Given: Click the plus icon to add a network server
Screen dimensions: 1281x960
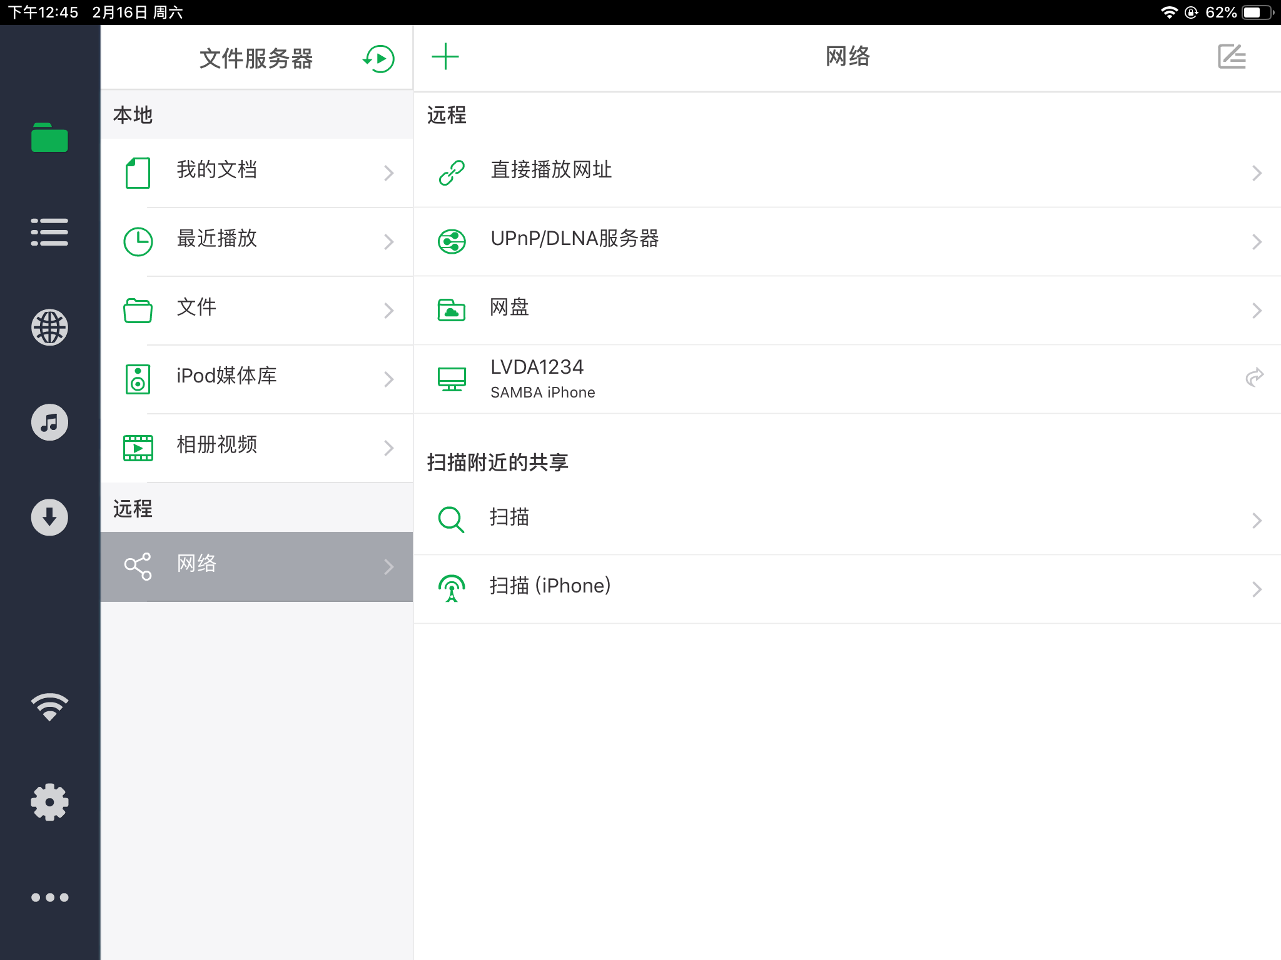Looking at the screenshot, I should 447,56.
